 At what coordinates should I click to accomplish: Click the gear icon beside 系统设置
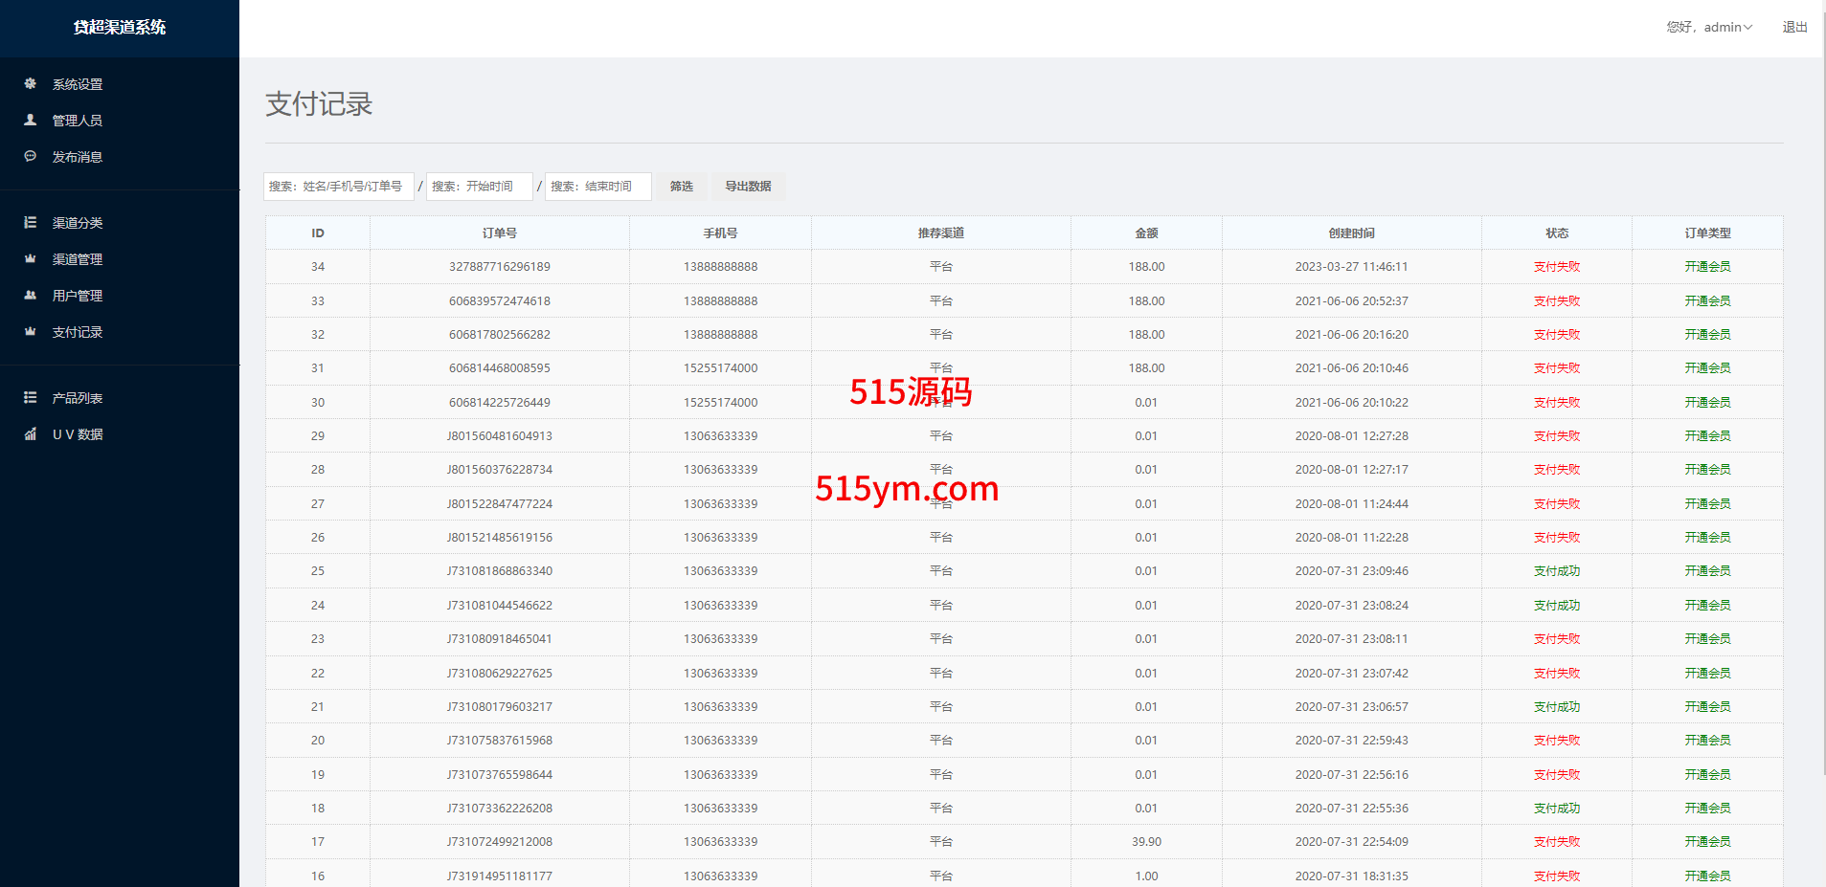[30, 84]
